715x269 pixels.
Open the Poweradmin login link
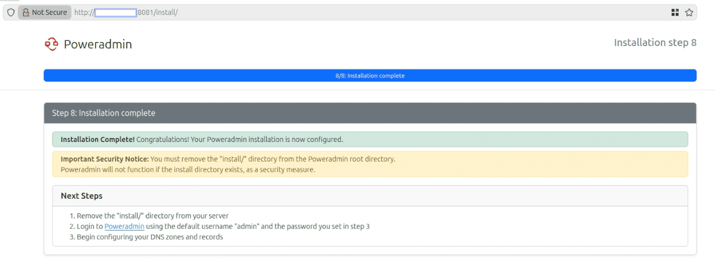(x=124, y=226)
